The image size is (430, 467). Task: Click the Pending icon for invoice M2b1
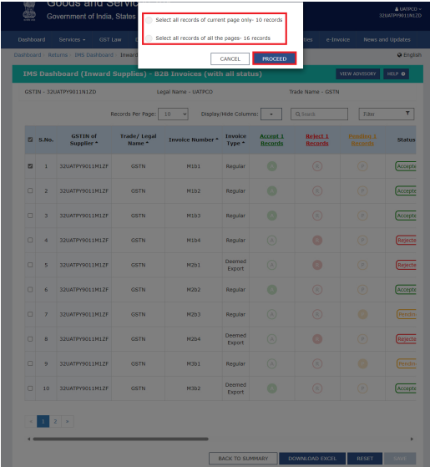[x=362, y=265]
